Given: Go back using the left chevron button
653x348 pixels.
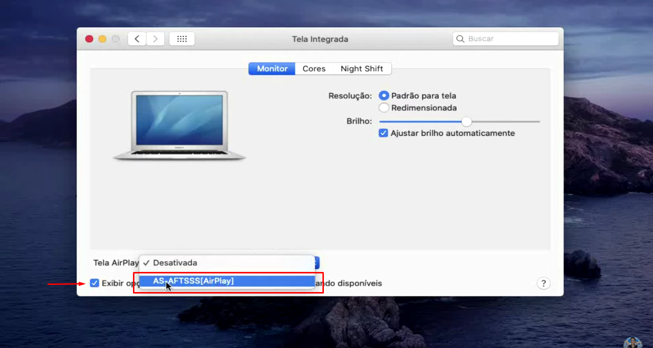Looking at the screenshot, I should coord(137,39).
